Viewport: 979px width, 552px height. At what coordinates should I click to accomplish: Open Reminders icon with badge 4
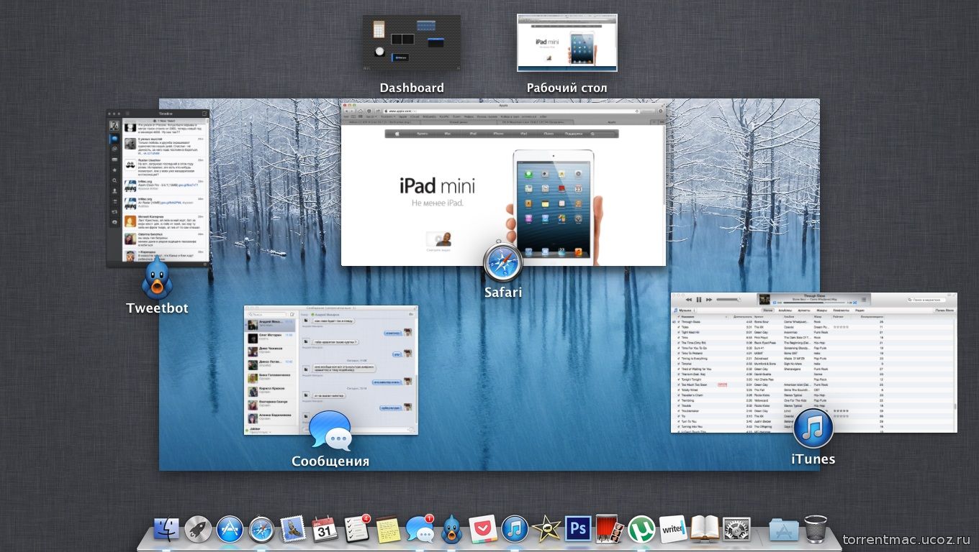tap(357, 528)
